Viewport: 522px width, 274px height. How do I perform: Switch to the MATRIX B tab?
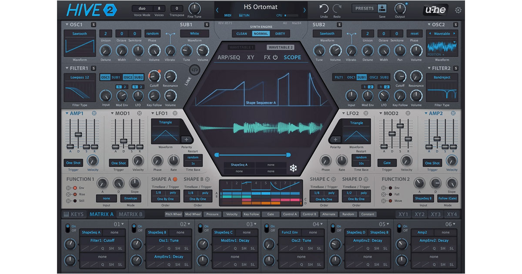click(130, 214)
